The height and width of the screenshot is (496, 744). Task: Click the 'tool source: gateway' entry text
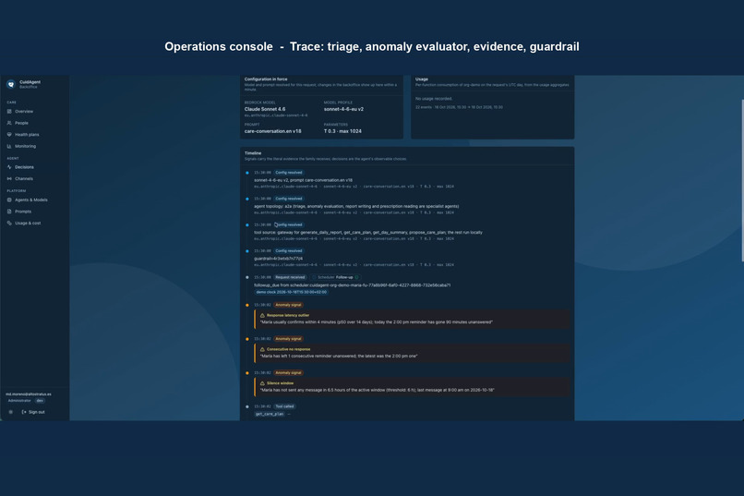(x=368, y=233)
